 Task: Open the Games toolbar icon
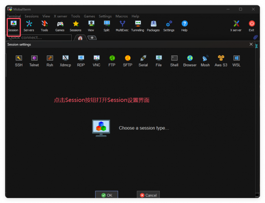pos(60,26)
